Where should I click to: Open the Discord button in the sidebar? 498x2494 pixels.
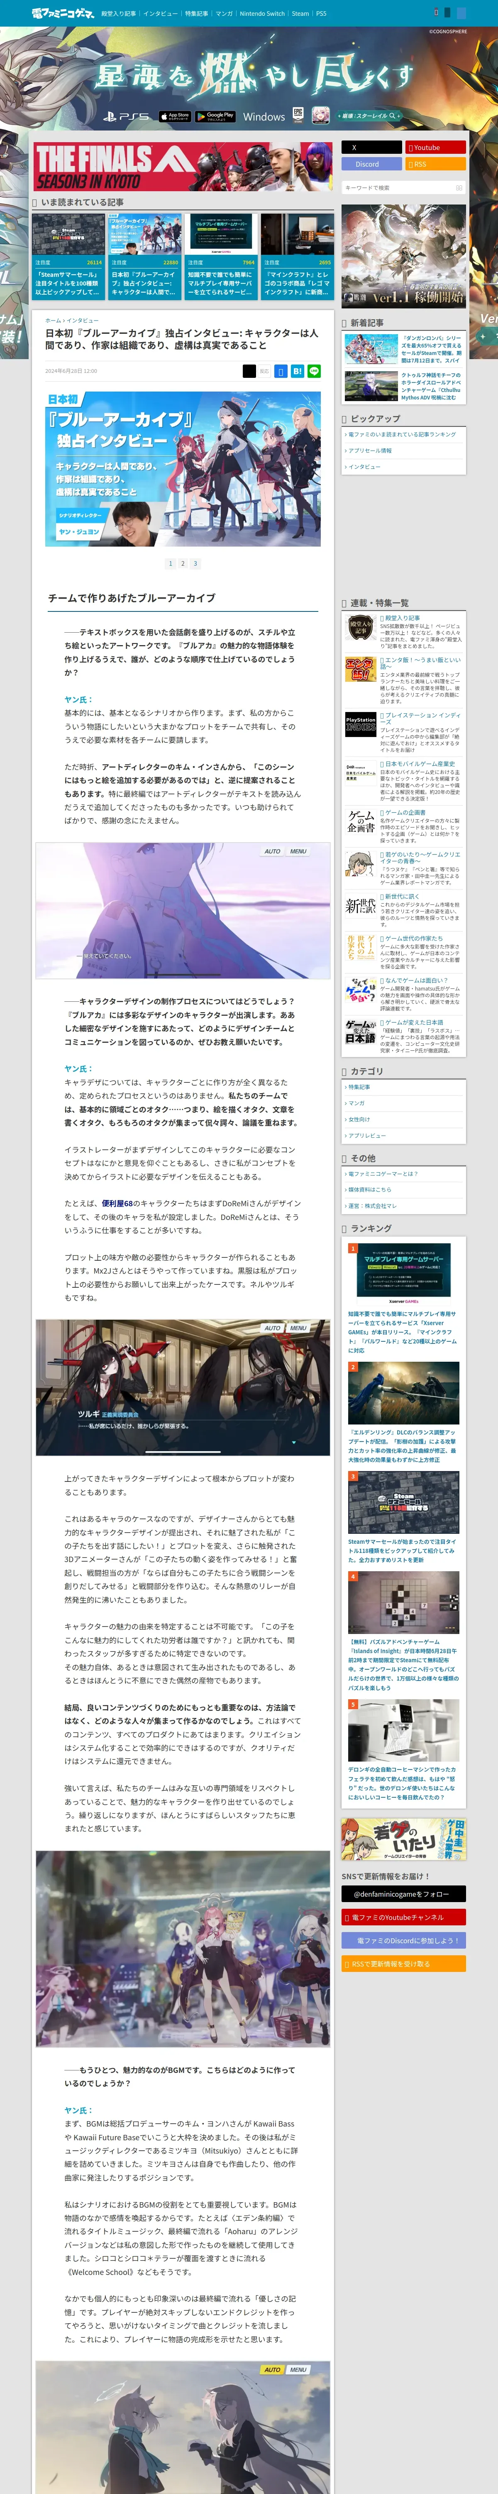(x=371, y=164)
